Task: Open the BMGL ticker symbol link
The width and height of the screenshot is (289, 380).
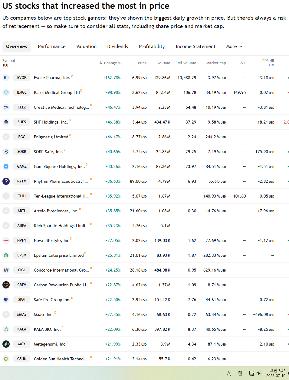Action: point(22,92)
